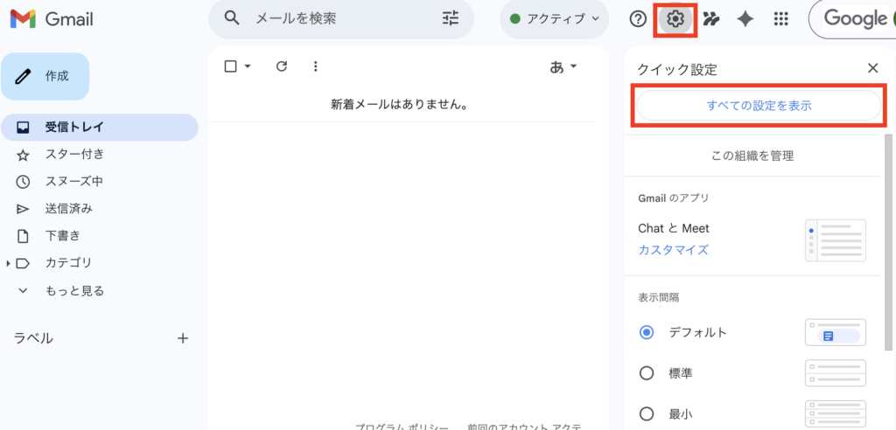Click the refresh inbox icon

281,66
